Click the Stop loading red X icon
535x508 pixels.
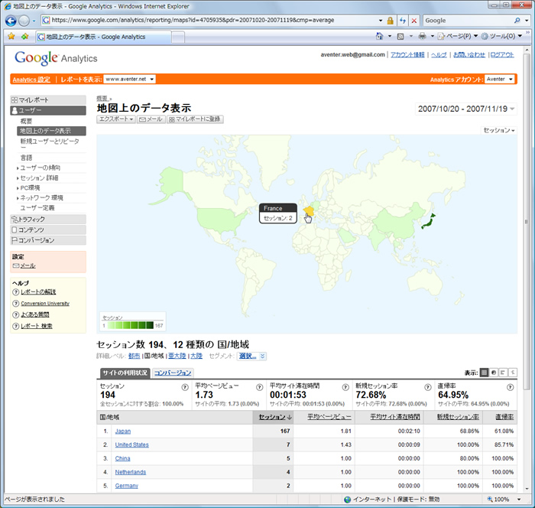(414, 21)
